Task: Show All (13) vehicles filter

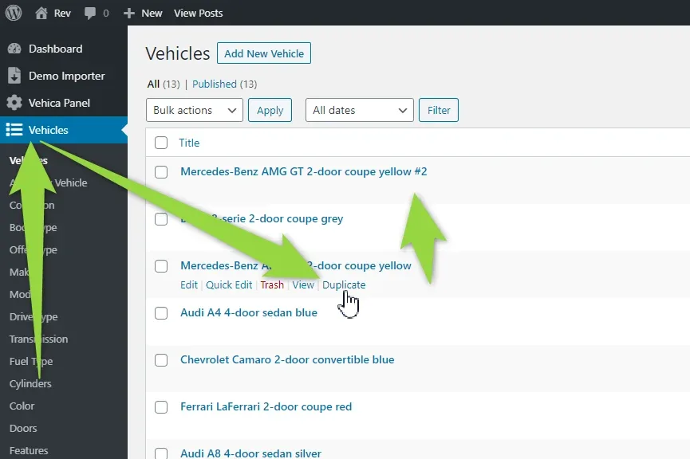Action: 164,84
